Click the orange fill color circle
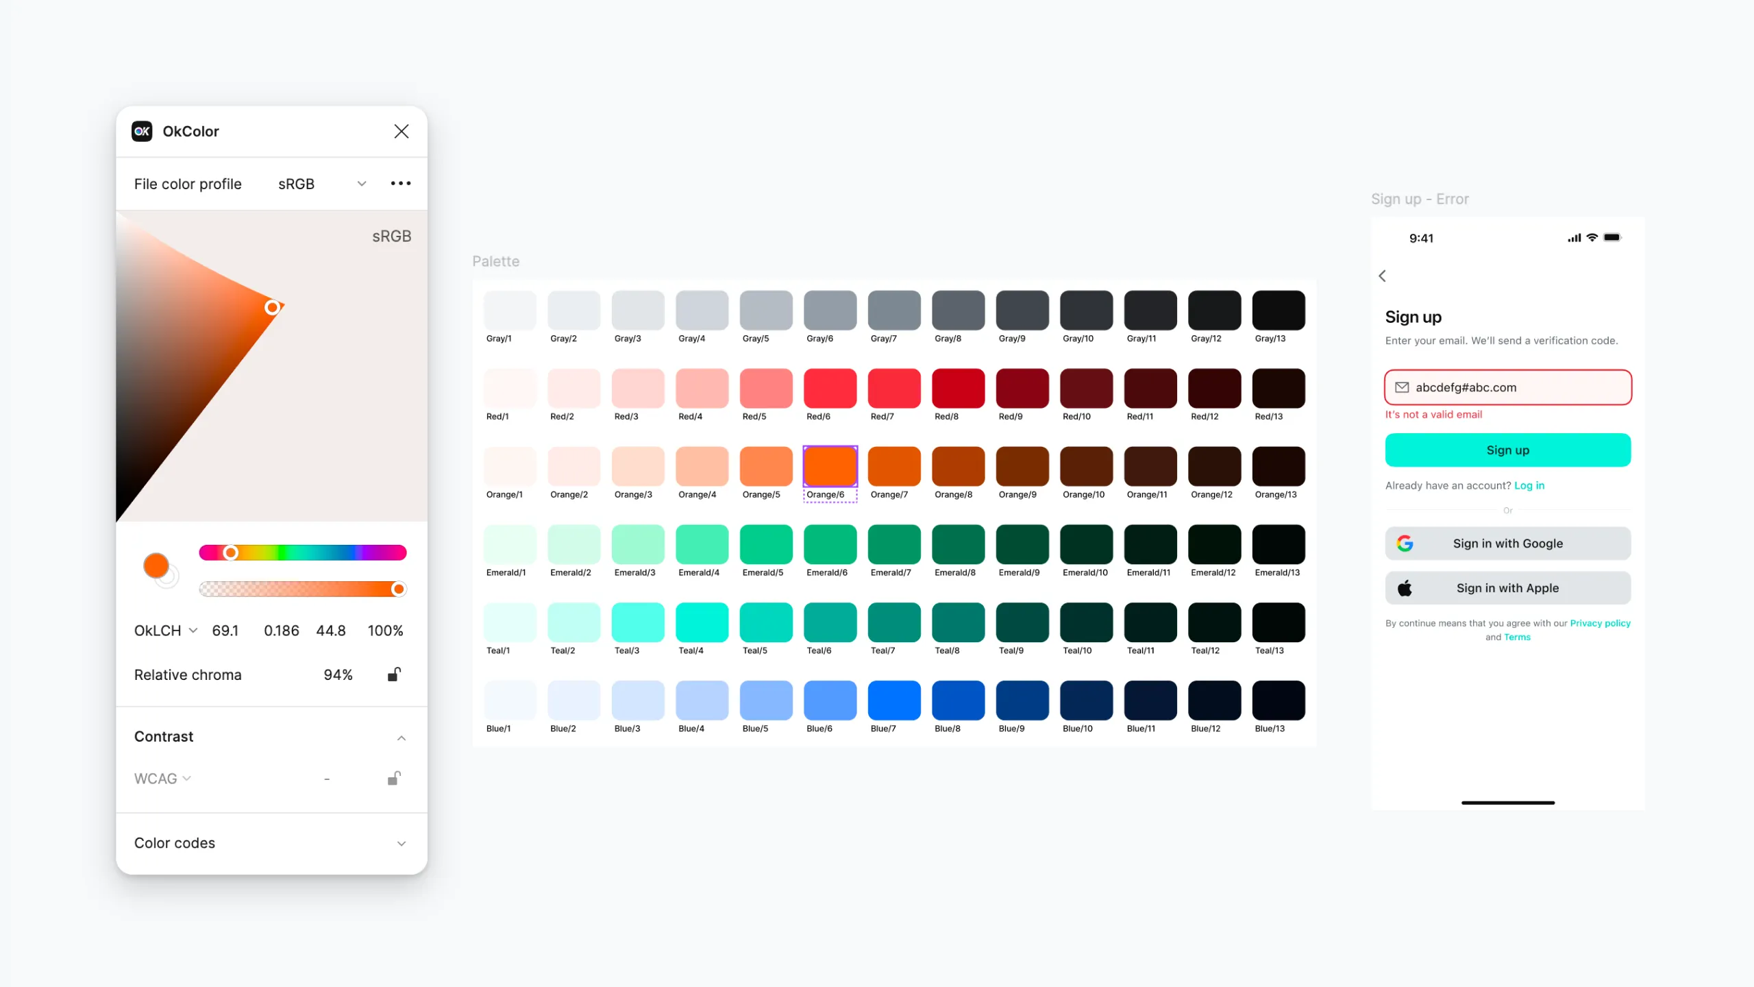 pyautogui.click(x=156, y=565)
